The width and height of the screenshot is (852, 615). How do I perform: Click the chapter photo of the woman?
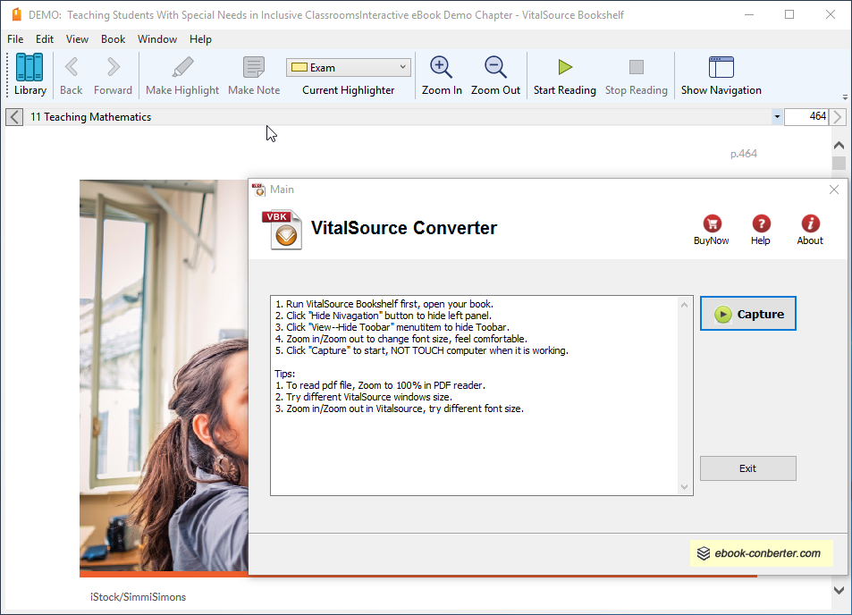[164, 375]
